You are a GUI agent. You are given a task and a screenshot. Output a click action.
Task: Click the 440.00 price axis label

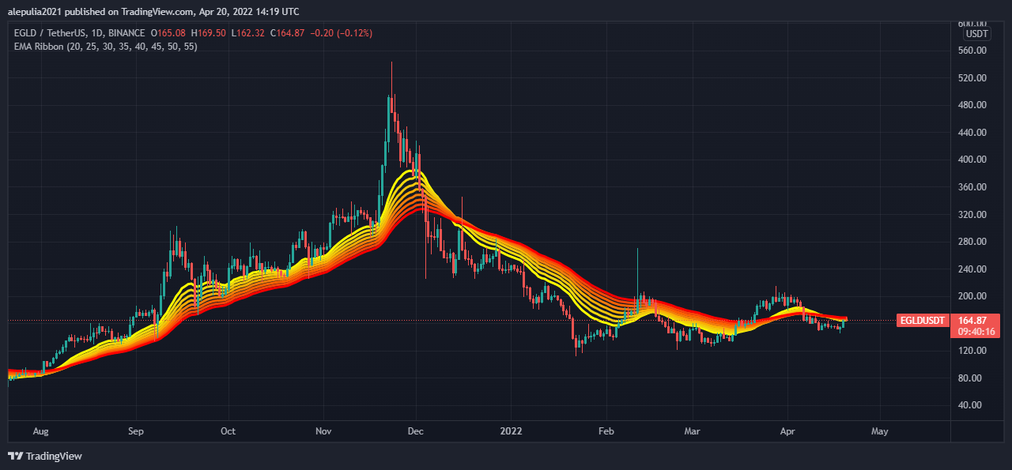coord(971,133)
